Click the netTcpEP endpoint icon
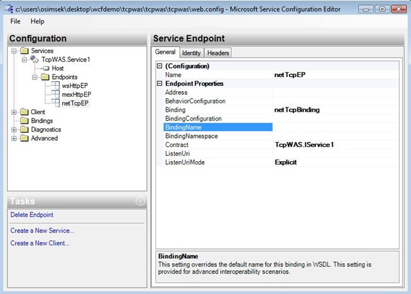411x294 pixels. coord(56,103)
